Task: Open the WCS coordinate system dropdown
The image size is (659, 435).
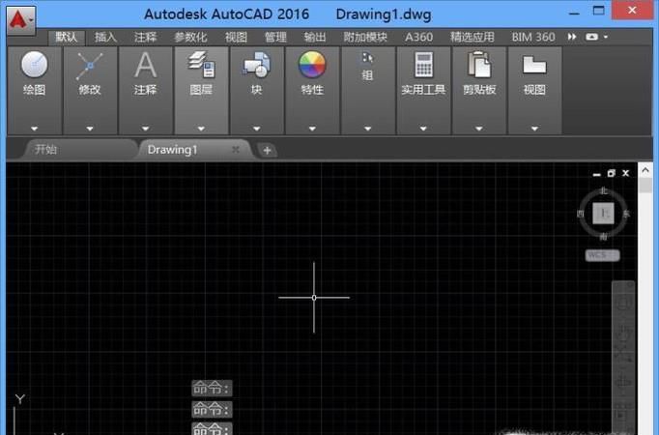Action: [602, 255]
